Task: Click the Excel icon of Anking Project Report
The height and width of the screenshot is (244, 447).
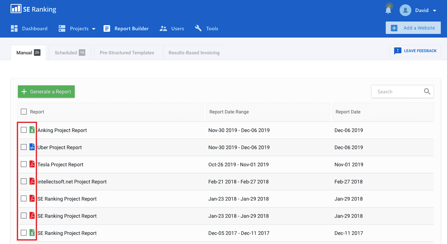Action: tap(32, 130)
